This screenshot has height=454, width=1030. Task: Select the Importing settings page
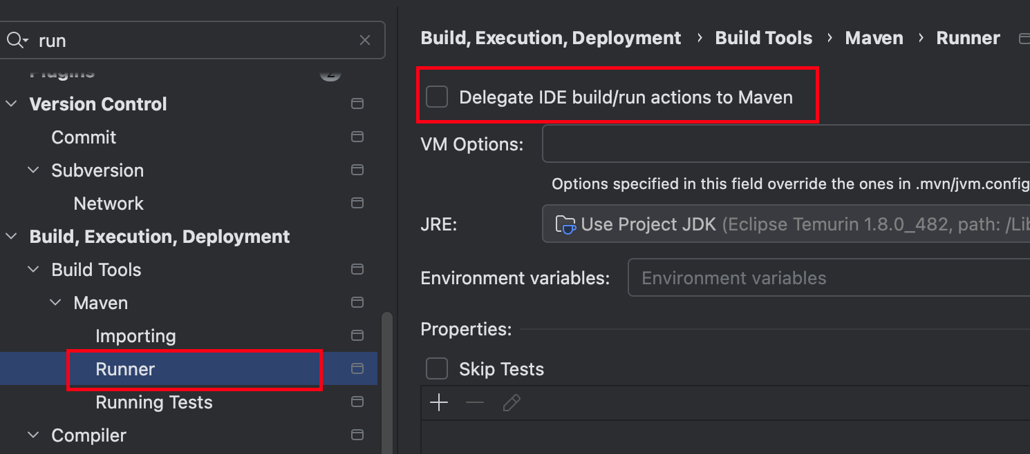pyautogui.click(x=135, y=336)
